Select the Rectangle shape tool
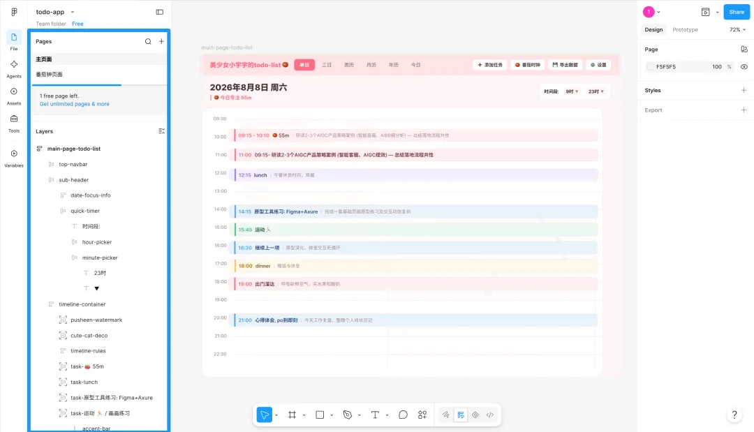 (320, 415)
